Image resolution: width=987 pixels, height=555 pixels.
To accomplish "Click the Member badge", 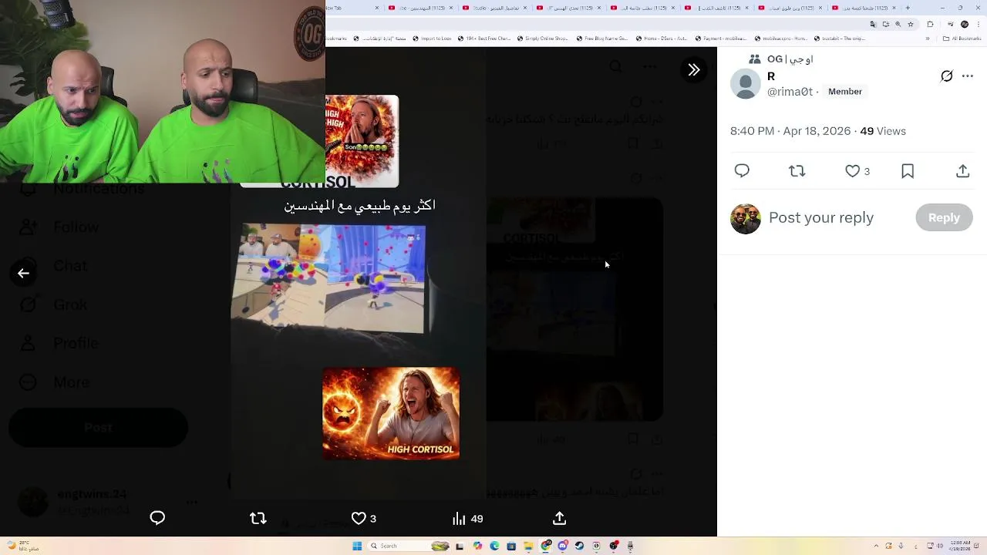I will [x=845, y=91].
